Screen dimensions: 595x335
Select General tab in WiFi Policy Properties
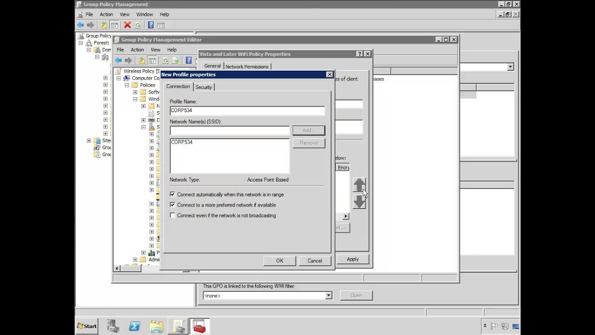(212, 66)
